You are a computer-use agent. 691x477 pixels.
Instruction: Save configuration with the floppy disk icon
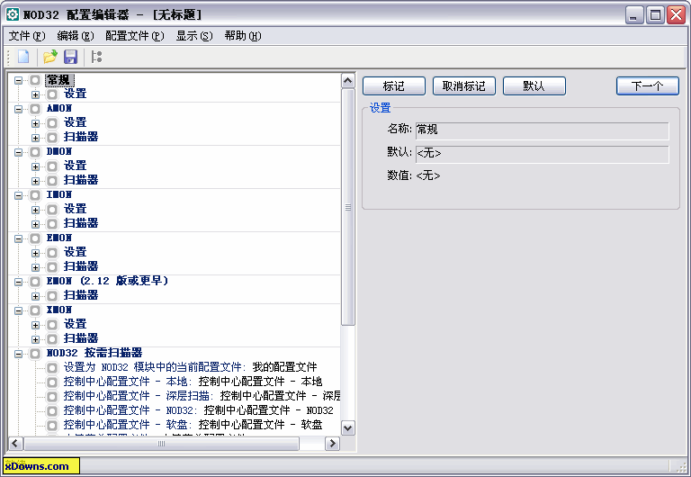(70, 57)
